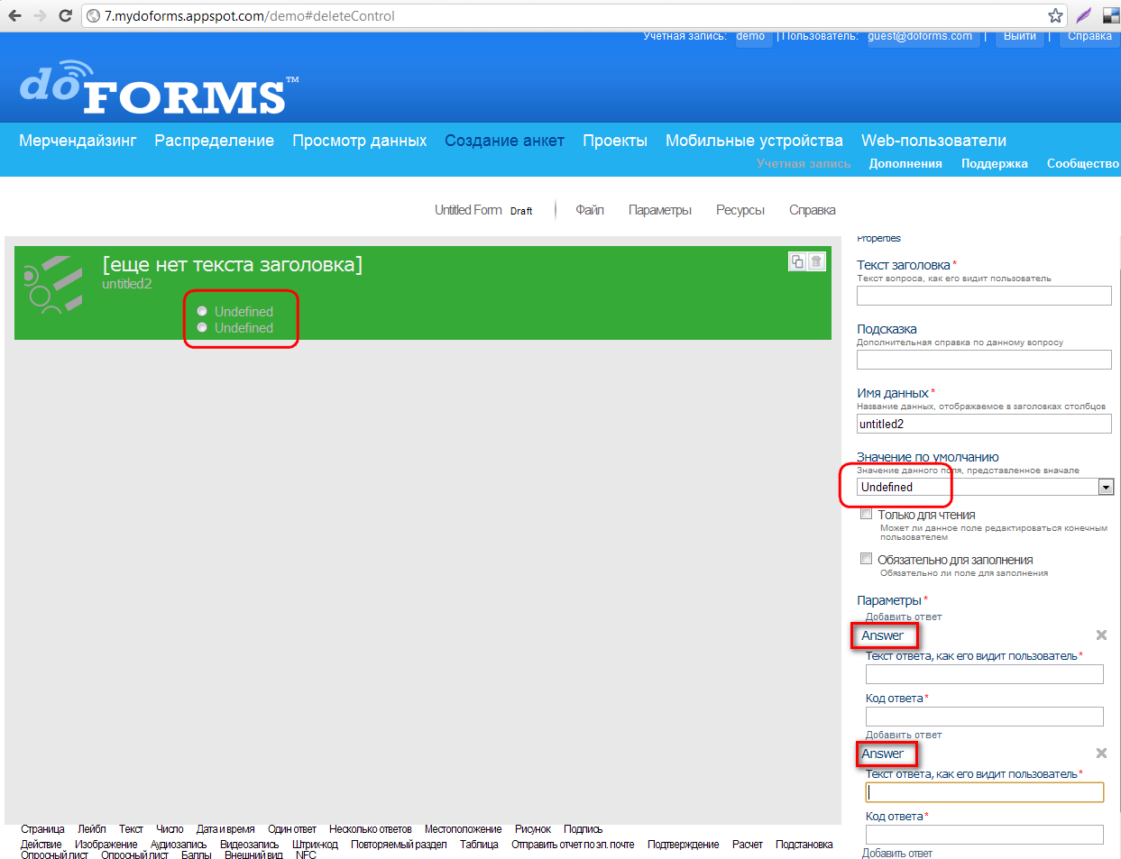1121x859 pixels.
Task: Add a 'Дата и время' question type
Action: click(x=225, y=829)
